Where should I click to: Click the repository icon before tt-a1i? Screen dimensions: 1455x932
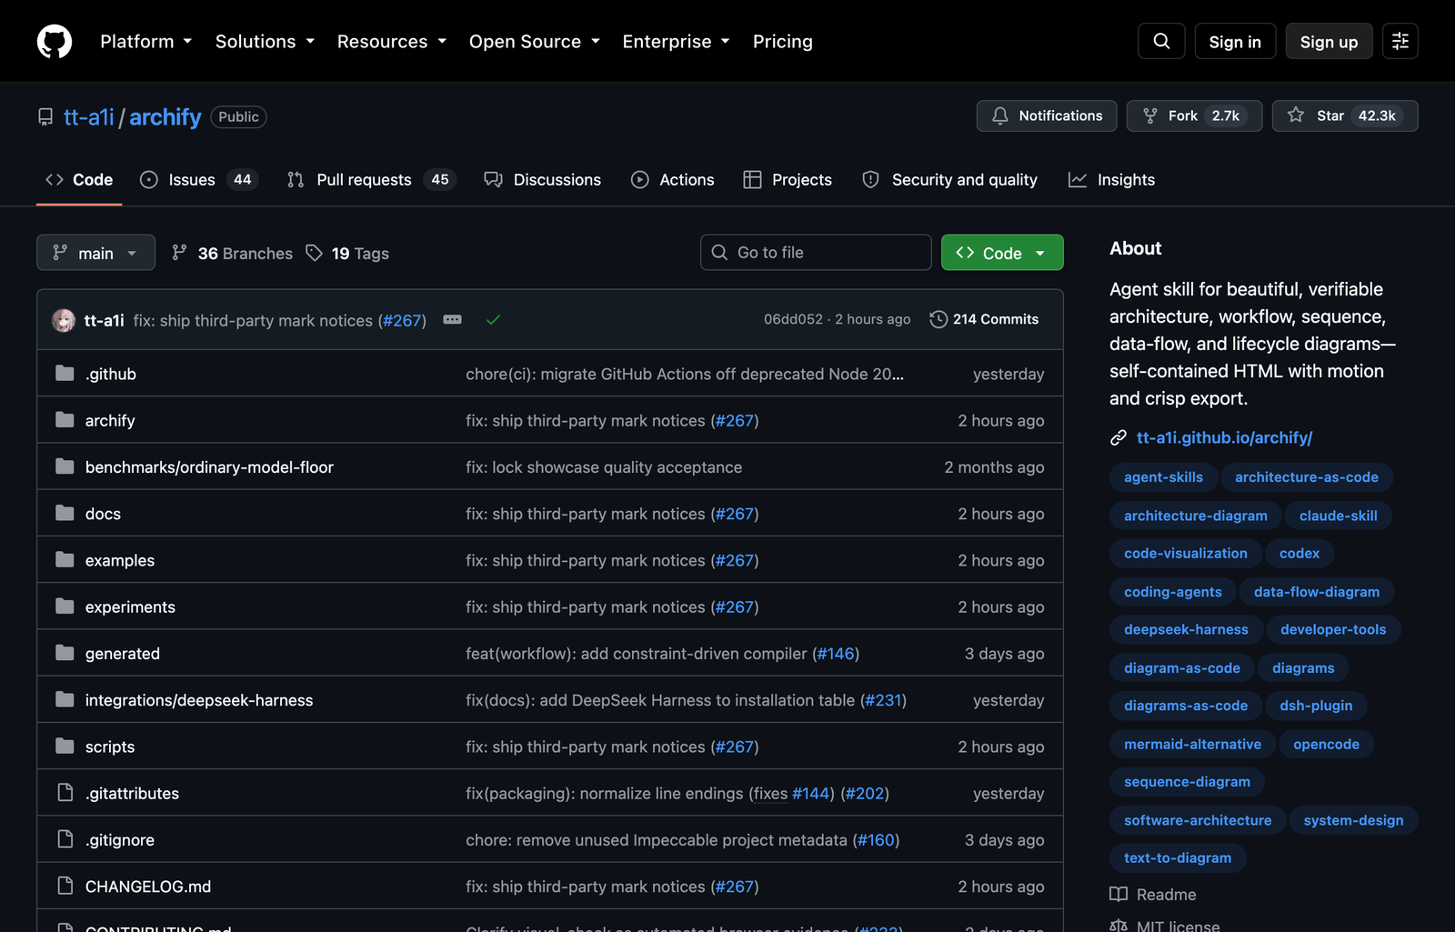pyautogui.click(x=45, y=117)
